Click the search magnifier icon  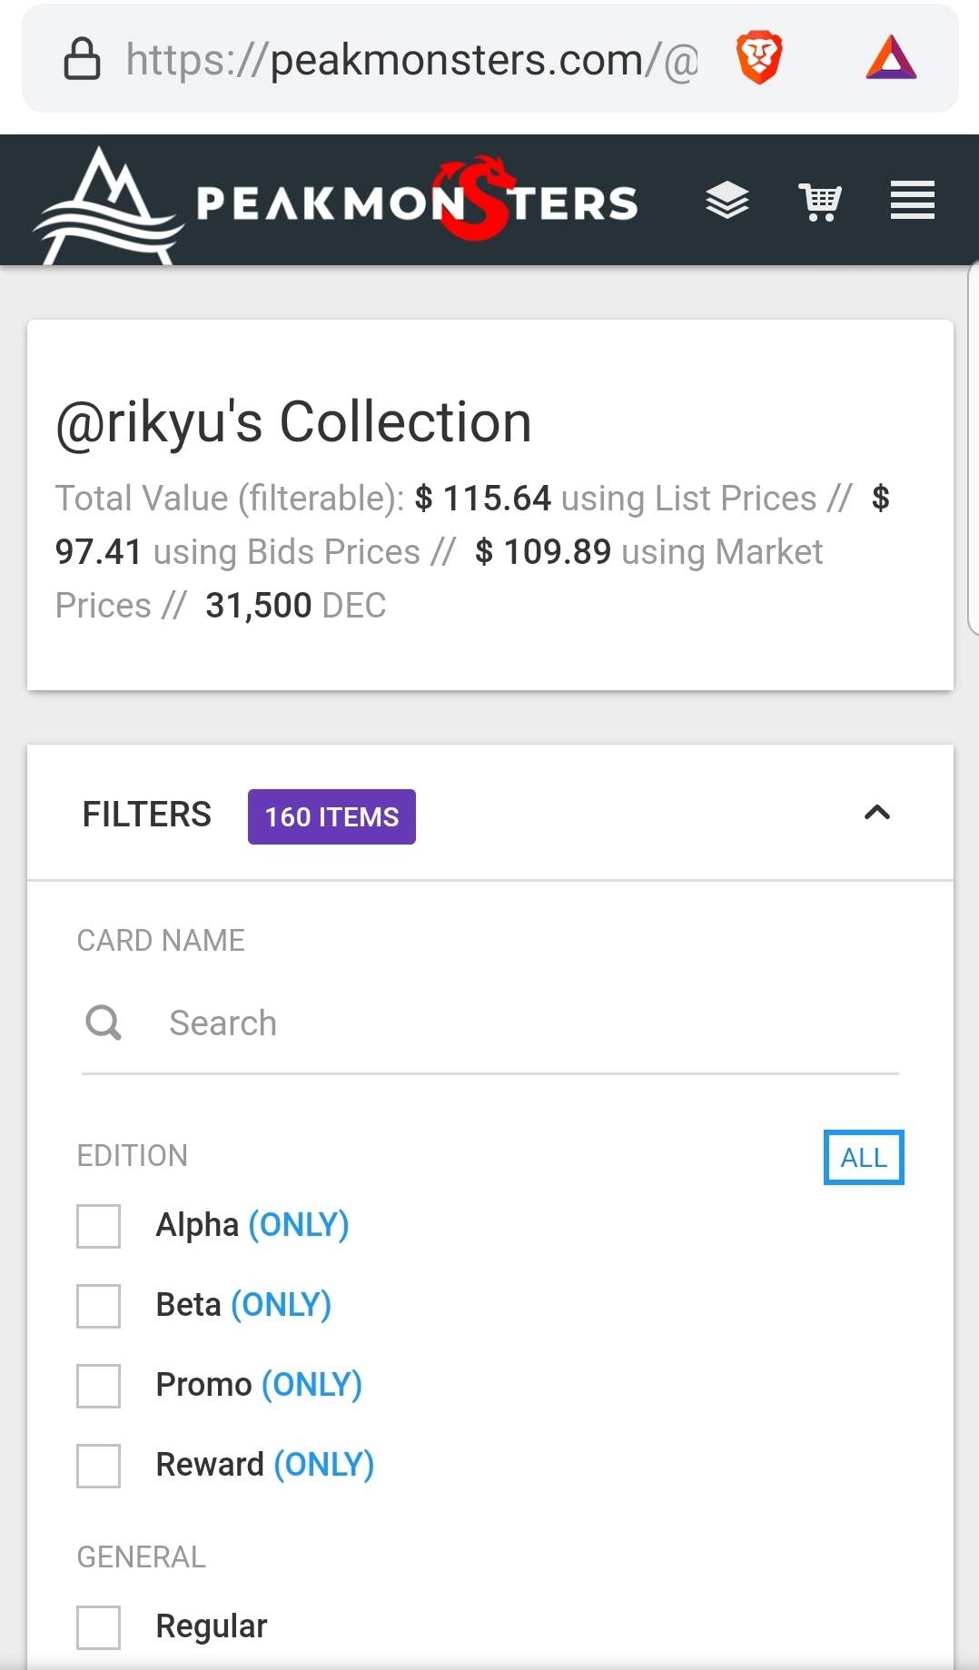pos(104,1023)
